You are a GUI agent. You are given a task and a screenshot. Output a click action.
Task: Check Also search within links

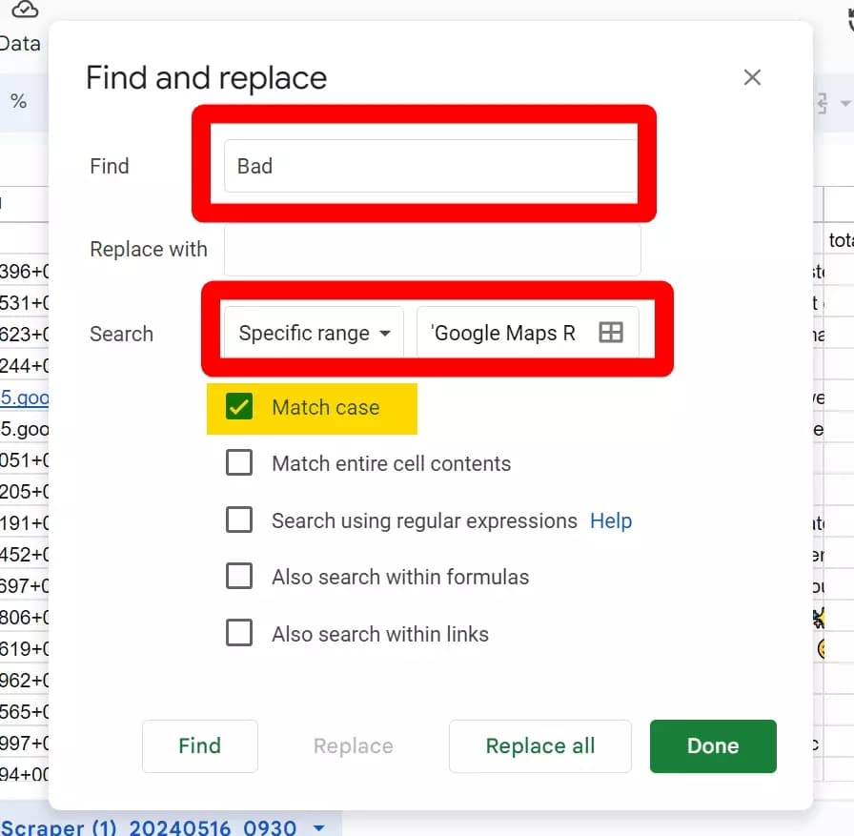point(239,633)
